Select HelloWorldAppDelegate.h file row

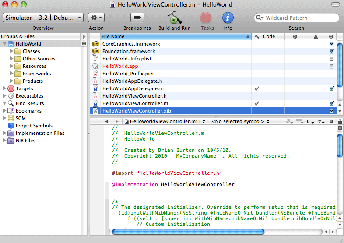pyautogui.click(x=213, y=81)
